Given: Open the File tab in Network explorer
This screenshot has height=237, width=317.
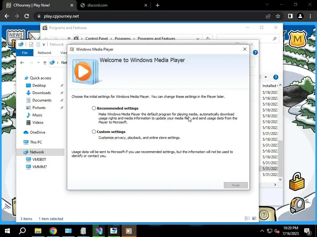Looking at the screenshot, I should 25,52.
